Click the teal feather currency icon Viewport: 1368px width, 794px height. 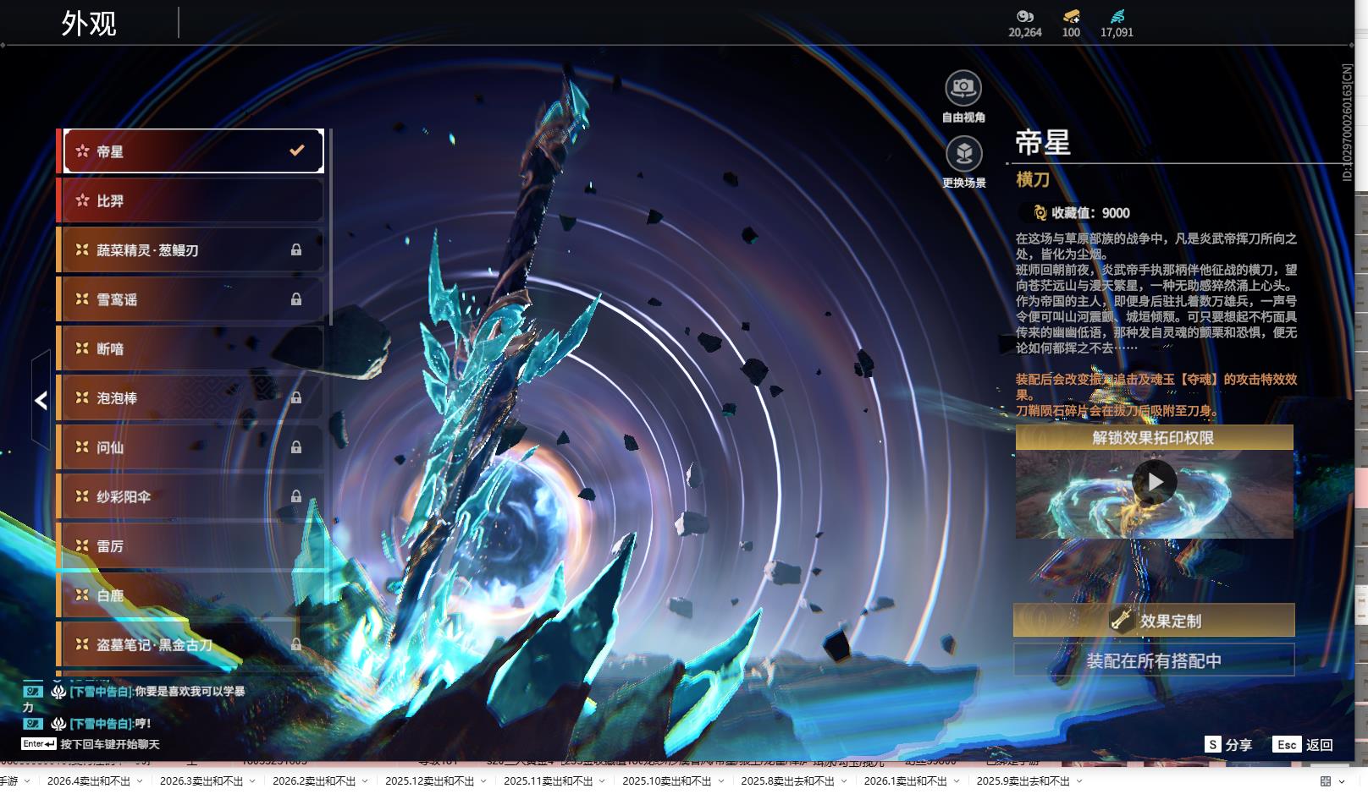click(1117, 16)
